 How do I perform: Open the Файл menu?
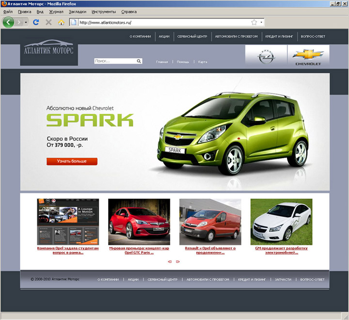click(x=8, y=12)
